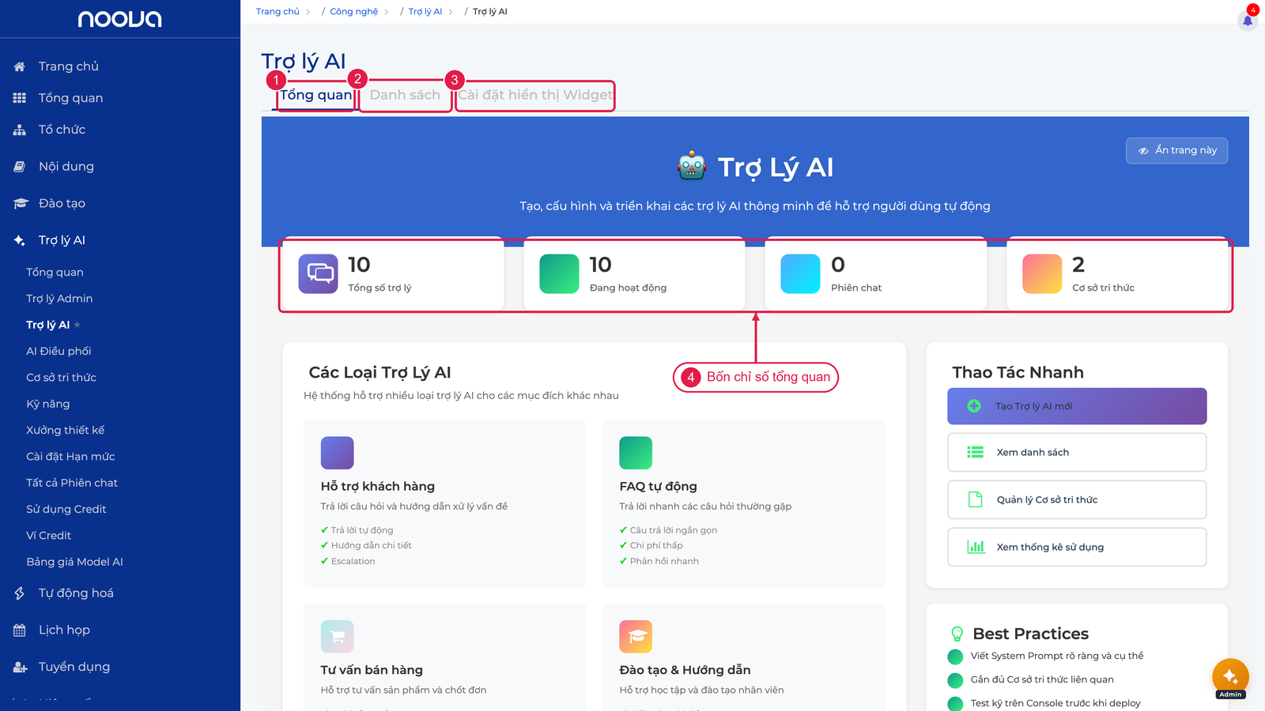The image size is (1265, 711).
Task: Switch to the Danh sách tab
Action: (405, 95)
